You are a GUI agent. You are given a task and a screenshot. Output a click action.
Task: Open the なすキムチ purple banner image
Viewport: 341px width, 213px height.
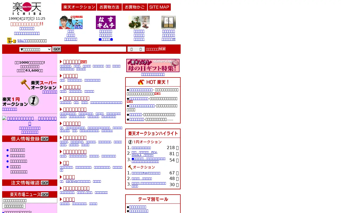coord(106,22)
